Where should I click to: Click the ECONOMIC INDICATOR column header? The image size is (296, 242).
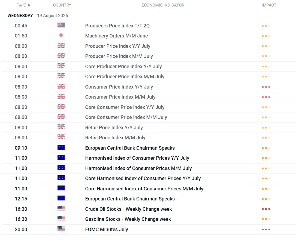(x=163, y=5)
